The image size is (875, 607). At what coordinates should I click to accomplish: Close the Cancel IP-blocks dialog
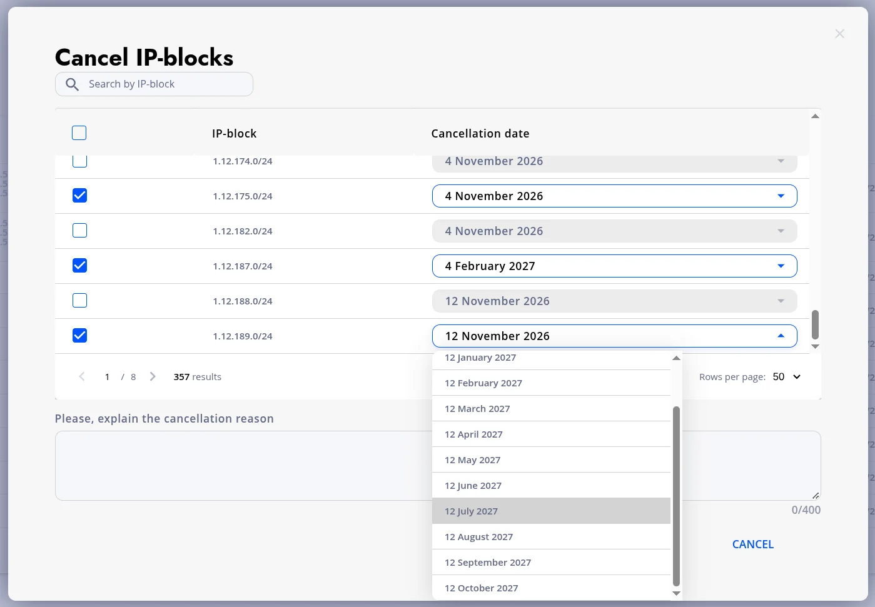[839, 34]
